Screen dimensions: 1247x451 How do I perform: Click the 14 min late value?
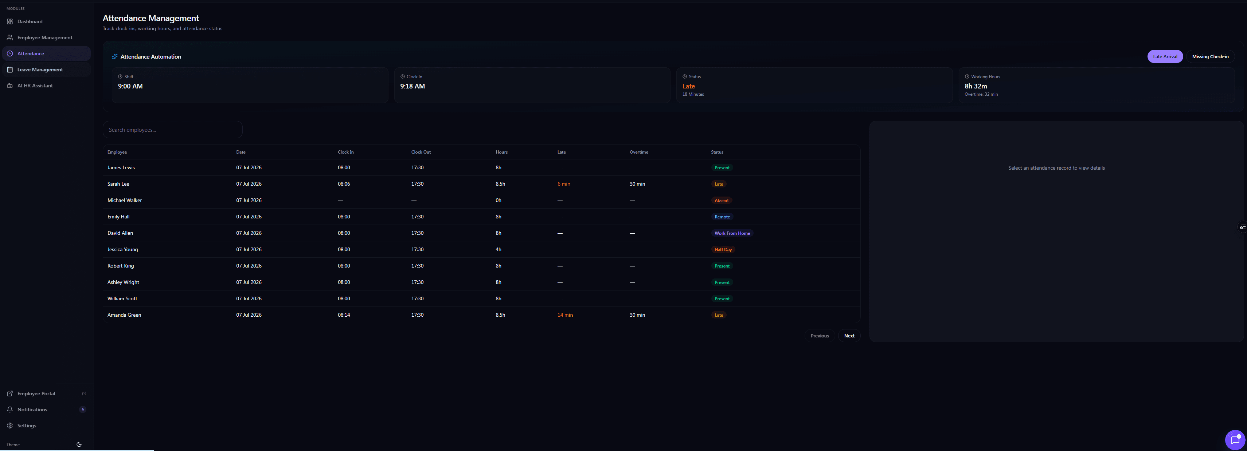565,315
